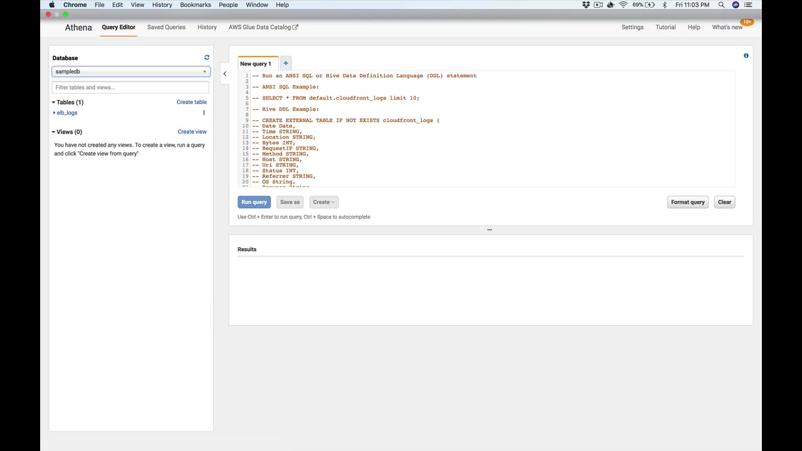Check the battery status indicator
Screen dimensions: 802x451
pyautogui.click(x=644, y=5)
